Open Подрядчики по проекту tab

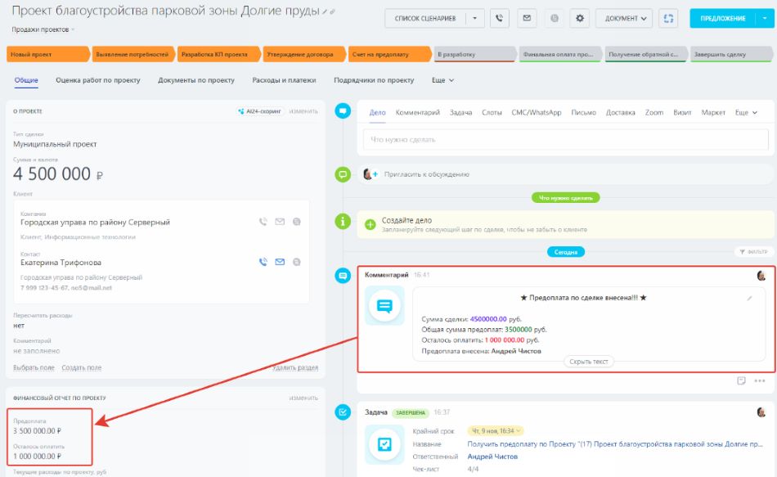[x=374, y=80]
